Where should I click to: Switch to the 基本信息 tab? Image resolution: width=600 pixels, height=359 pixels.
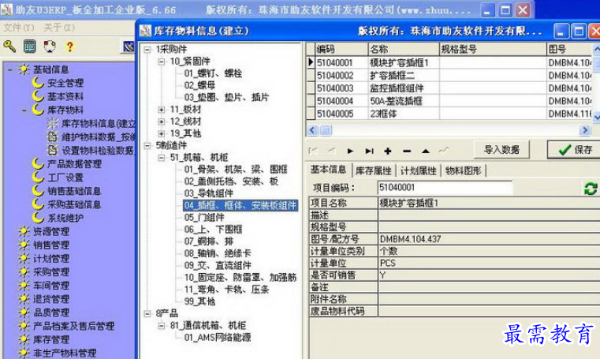(328, 170)
